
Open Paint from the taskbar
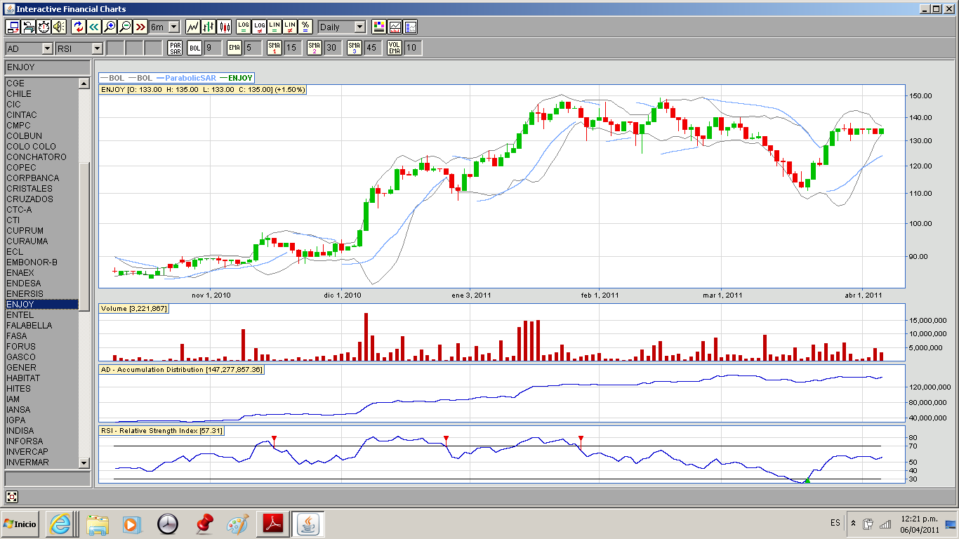click(x=238, y=524)
